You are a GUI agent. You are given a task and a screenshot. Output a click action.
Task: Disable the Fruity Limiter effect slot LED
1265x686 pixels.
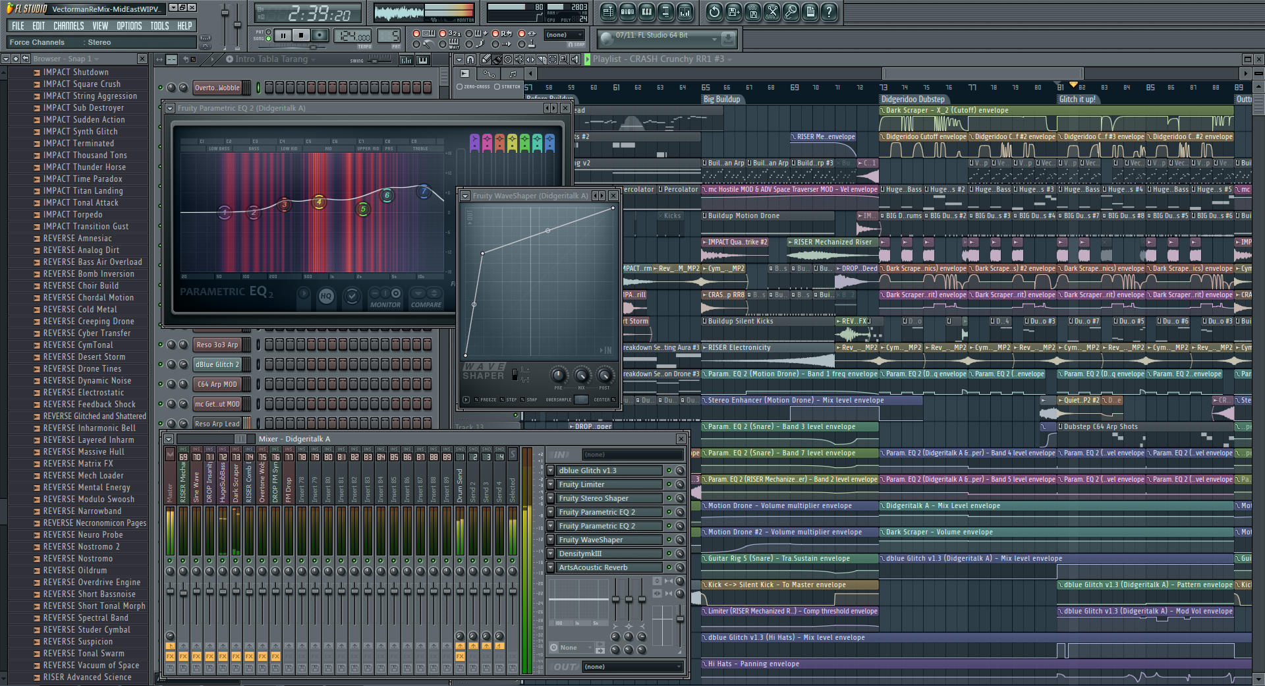coord(669,484)
